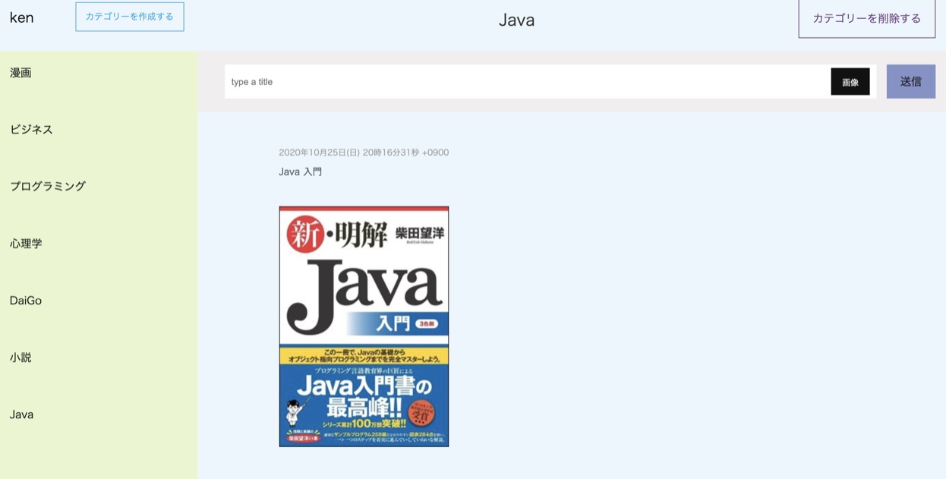Open the ビジネス category in sidebar
Viewport: 946px width, 479px height.
[x=31, y=130]
